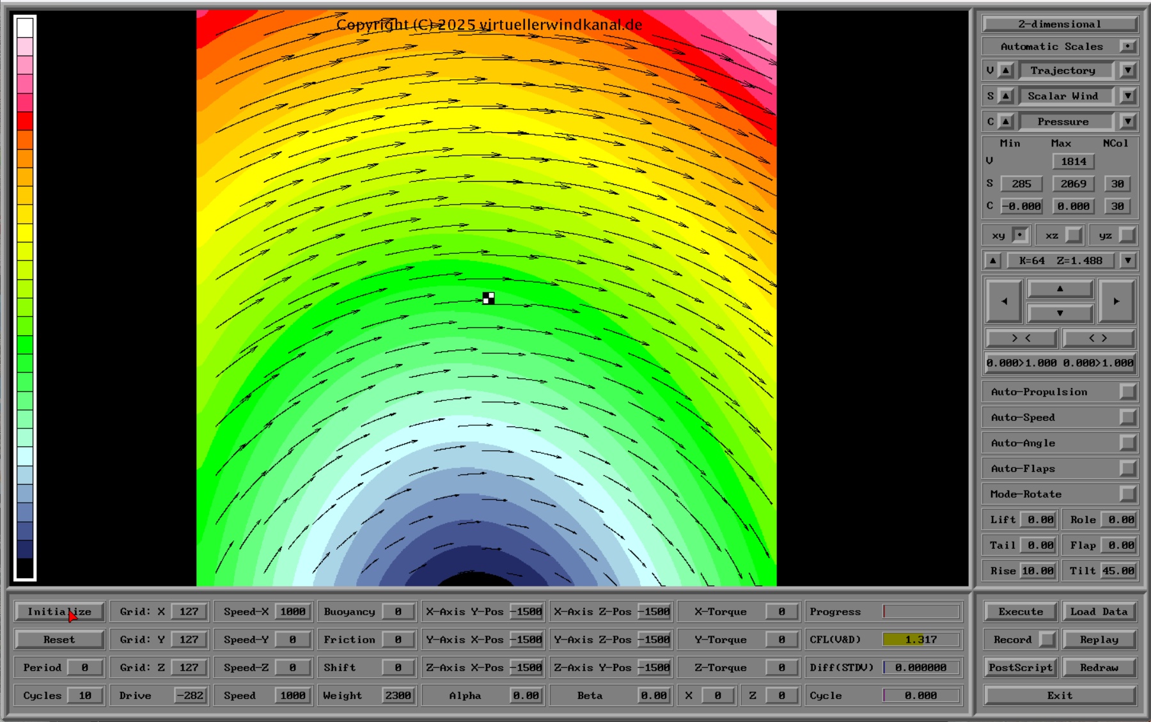Click the Load Data button

(x=1099, y=611)
